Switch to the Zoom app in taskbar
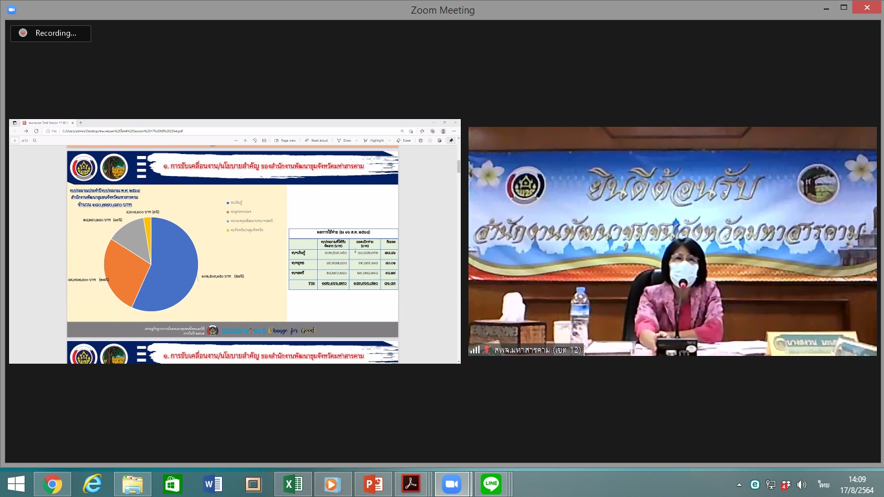This screenshot has width=884, height=497. [x=451, y=483]
